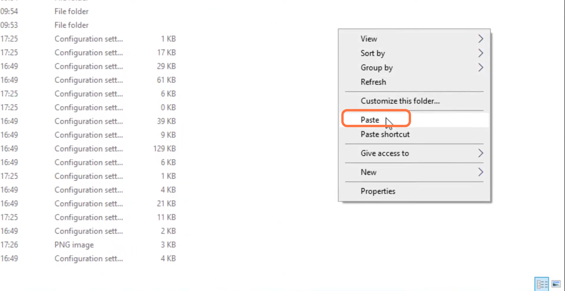This screenshot has height=291, width=565.
Task: Select the PNG image file type cell
Action: point(74,245)
